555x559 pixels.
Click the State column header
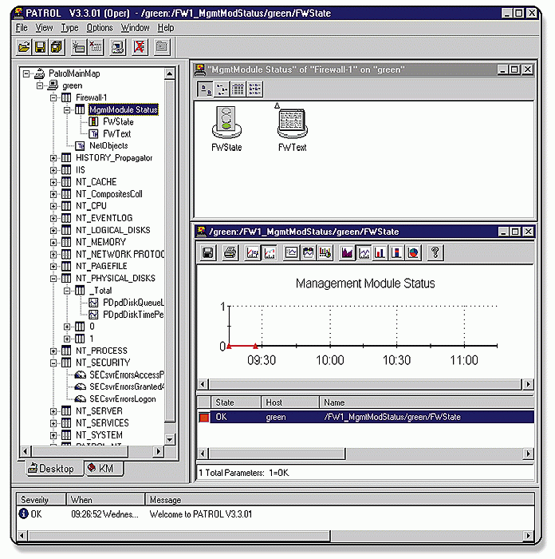[236, 402]
